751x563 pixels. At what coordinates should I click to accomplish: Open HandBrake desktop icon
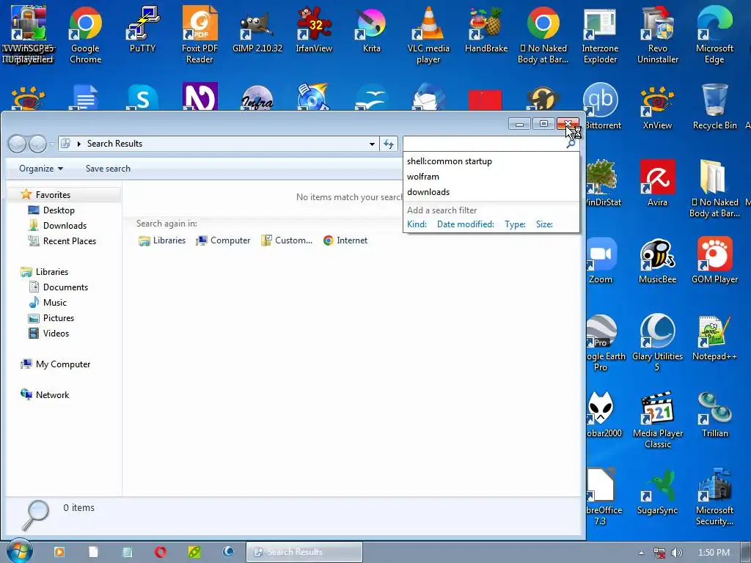pyautogui.click(x=486, y=29)
